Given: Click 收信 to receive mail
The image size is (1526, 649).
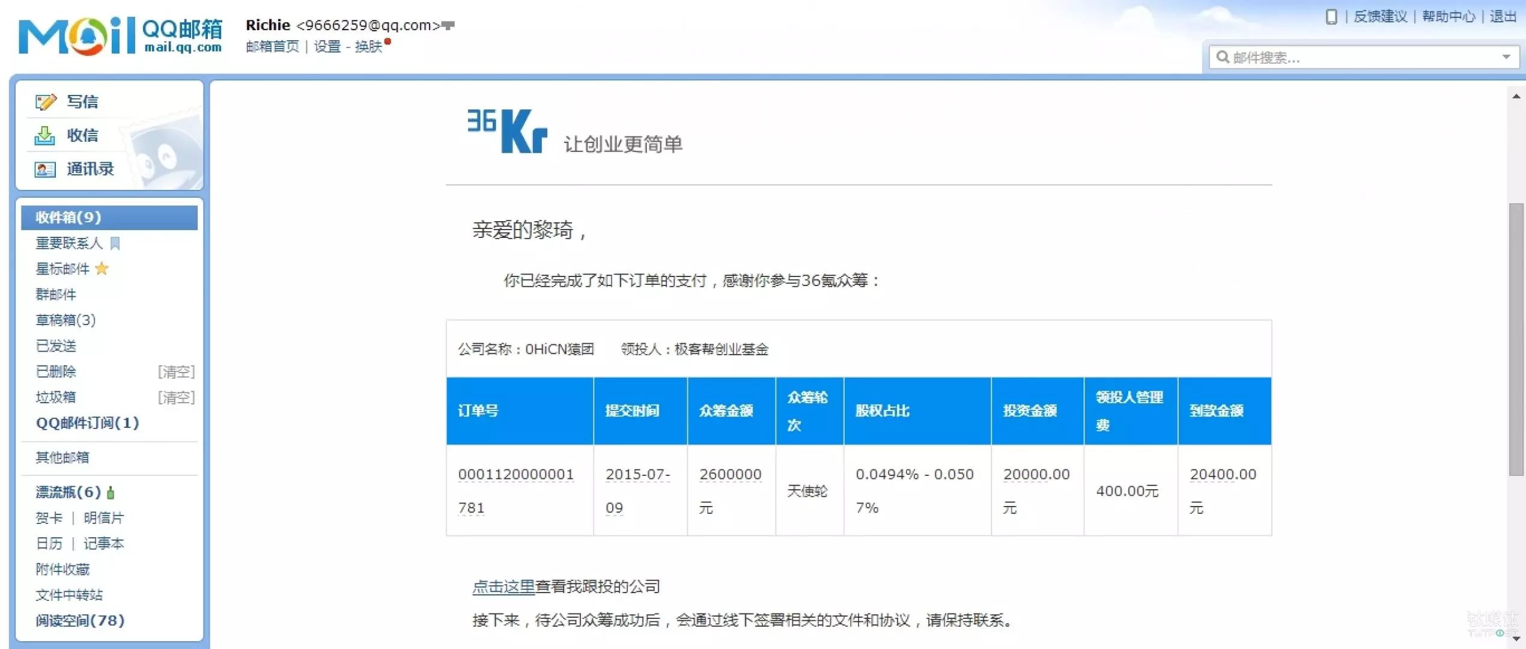Looking at the screenshot, I should (x=82, y=136).
